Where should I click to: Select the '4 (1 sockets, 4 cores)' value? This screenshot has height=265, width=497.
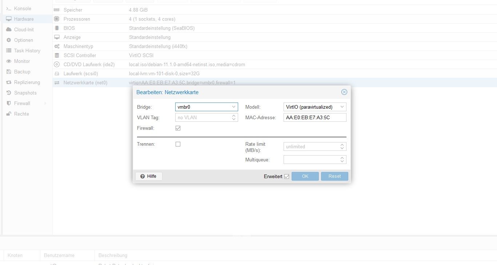pyautogui.click(x=152, y=19)
